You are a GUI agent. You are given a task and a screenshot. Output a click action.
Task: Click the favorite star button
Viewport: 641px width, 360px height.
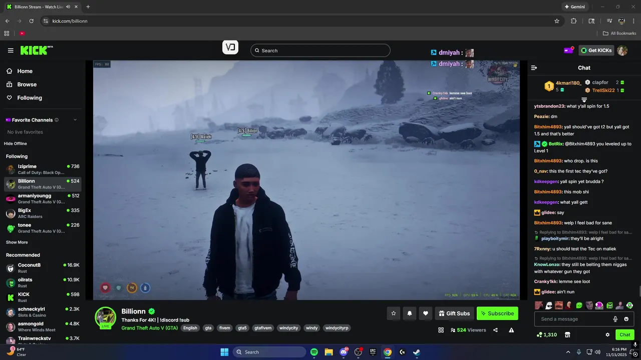[394, 313]
